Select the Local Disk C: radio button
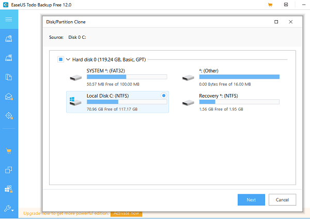 pos(164,96)
